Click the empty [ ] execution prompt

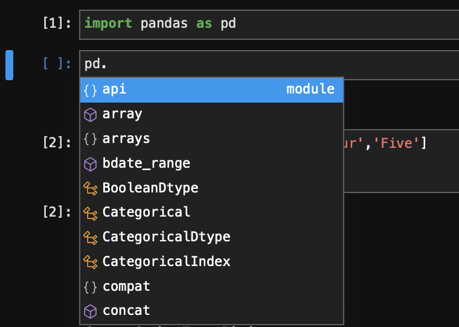[57, 65]
